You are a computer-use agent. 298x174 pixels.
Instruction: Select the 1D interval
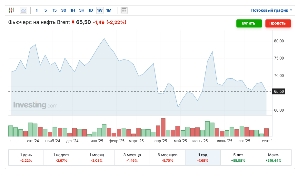pyautogui.click(x=91, y=10)
